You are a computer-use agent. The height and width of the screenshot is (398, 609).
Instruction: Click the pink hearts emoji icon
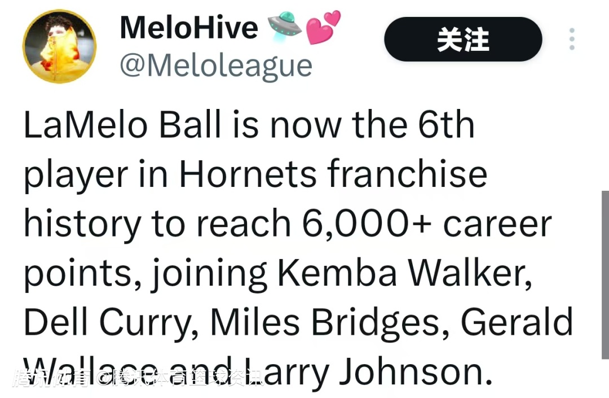(323, 27)
